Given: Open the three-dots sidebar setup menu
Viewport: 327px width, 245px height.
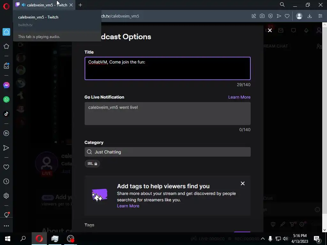Looking at the screenshot, I should point(6,226).
